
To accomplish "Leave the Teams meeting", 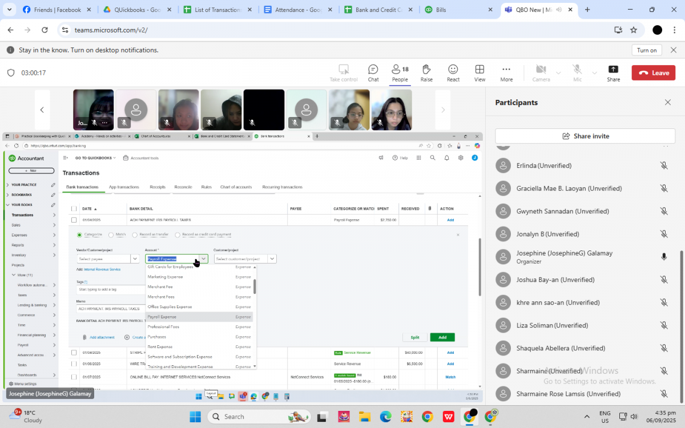I will pos(653,72).
